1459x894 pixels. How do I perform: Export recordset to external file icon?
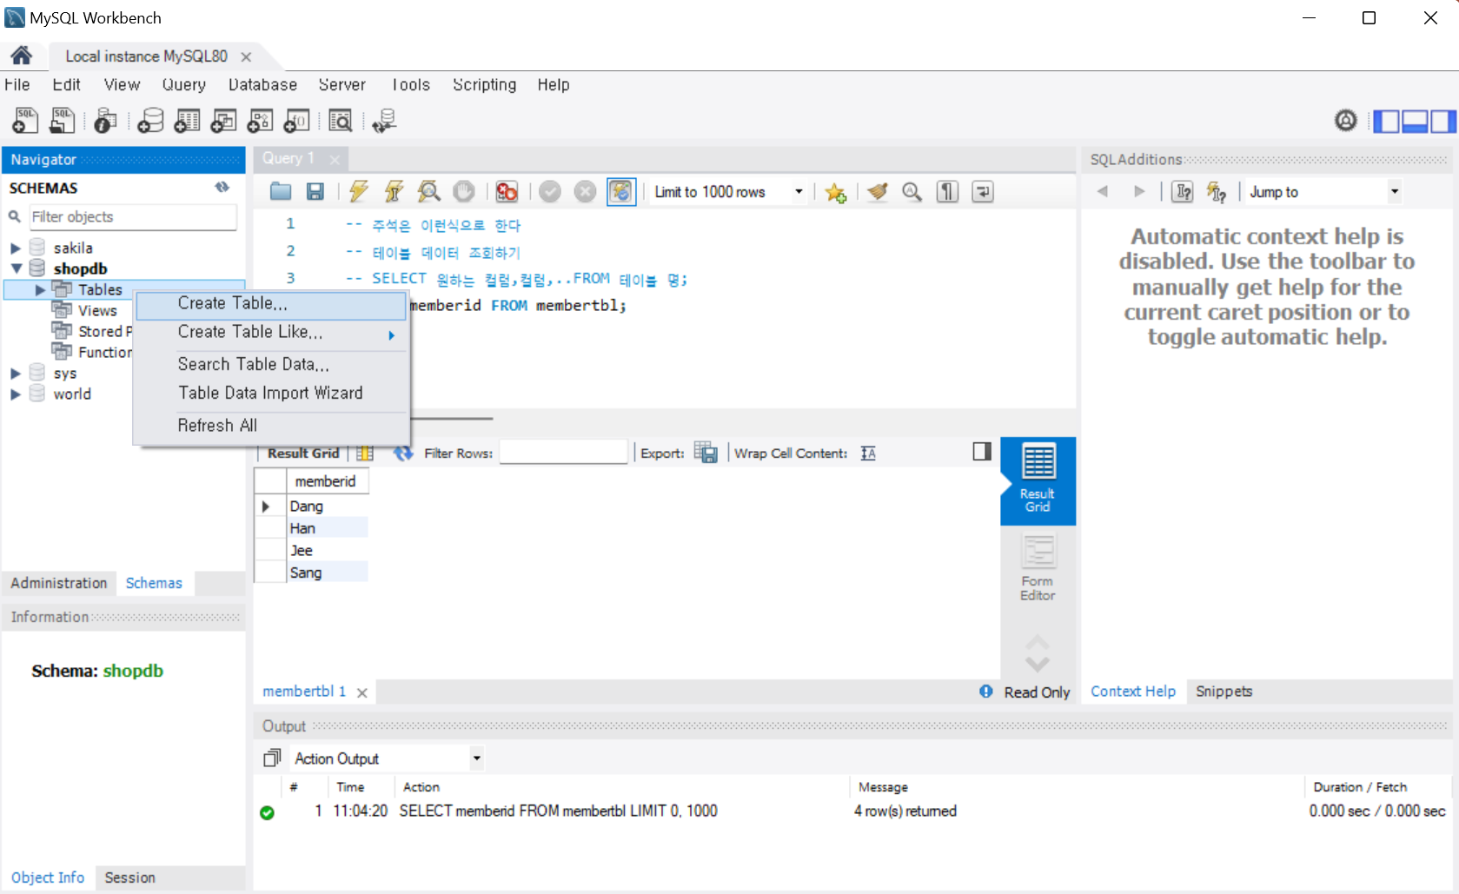click(x=706, y=453)
